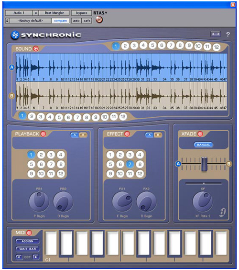239x270 pixels.
Task: Click the Digidesign logo in XFADE panel
Action: click(223, 213)
